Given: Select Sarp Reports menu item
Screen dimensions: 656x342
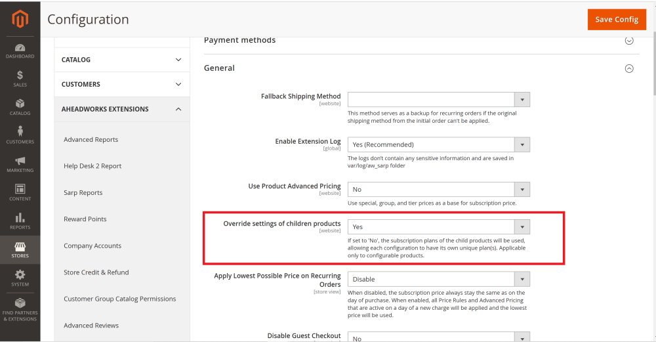Looking at the screenshot, I should (83, 192).
